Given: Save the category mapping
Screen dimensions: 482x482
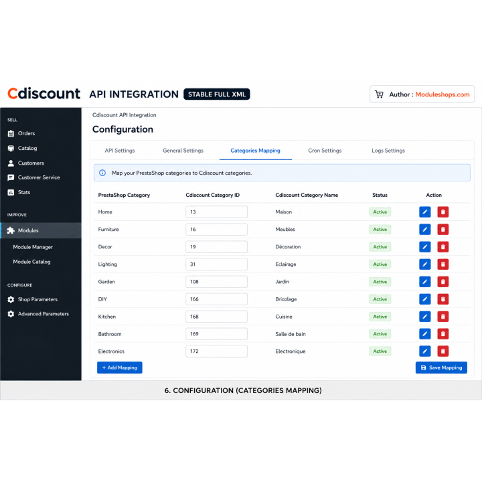Looking at the screenshot, I should pyautogui.click(x=441, y=368).
